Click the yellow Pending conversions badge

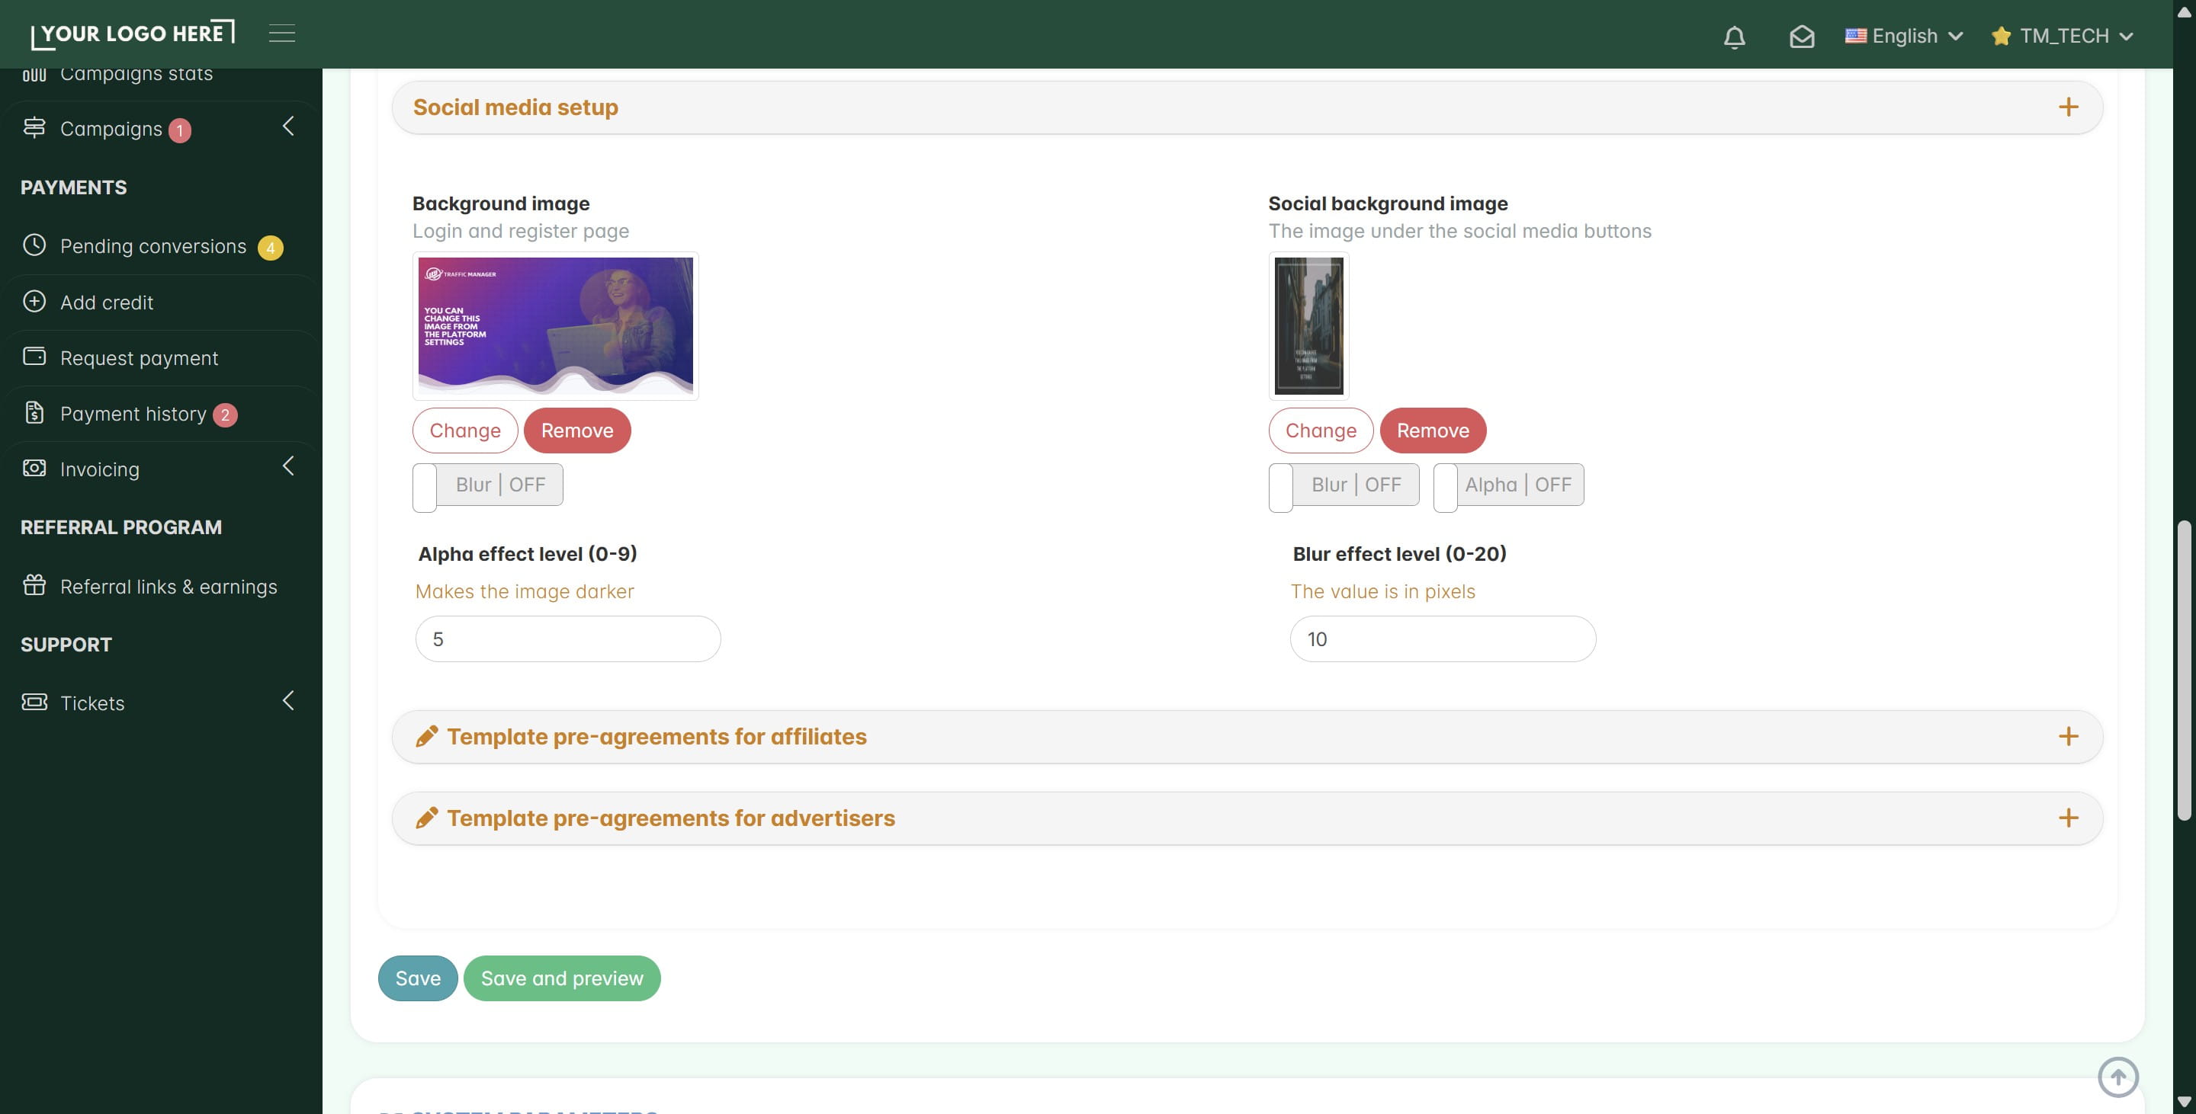pos(270,248)
